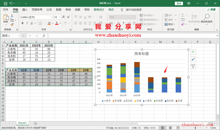Toggle Bold formatting
This screenshot has width=220, height=130.
22,23
